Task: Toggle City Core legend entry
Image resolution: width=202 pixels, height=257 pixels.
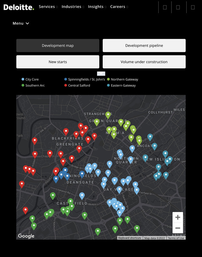Action: click(30, 79)
